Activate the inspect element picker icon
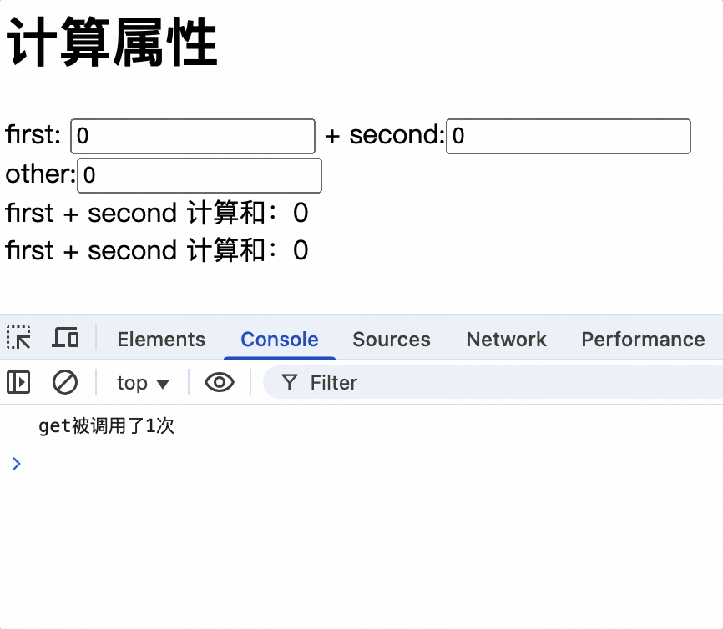Screen dimensions: 723x629 click(x=18, y=338)
